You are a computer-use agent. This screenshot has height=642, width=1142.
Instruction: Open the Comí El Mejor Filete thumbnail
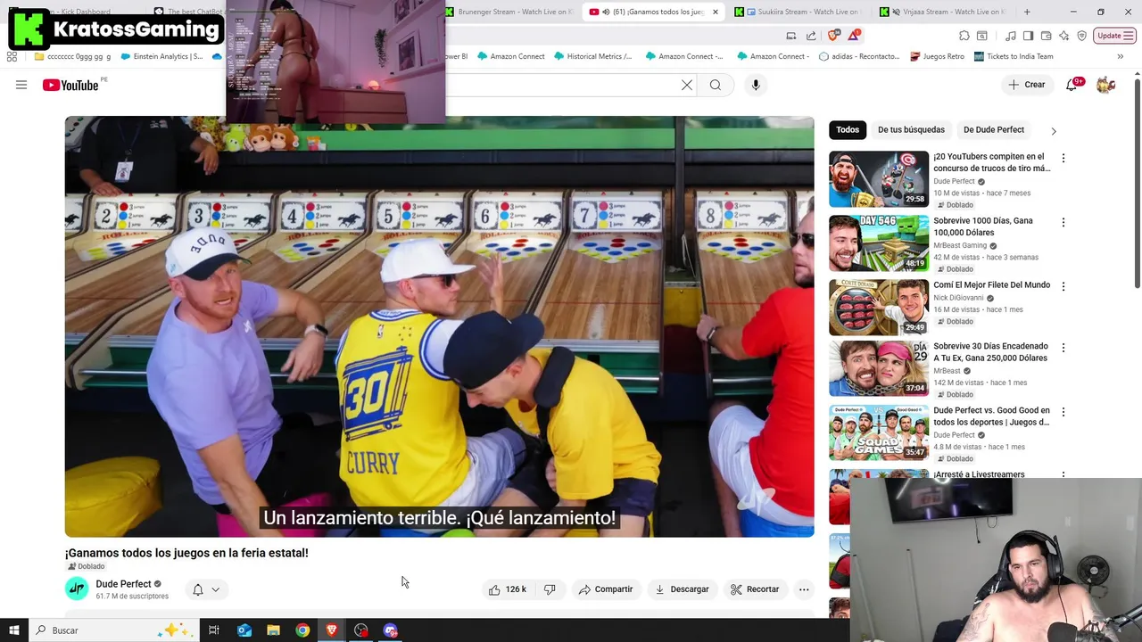pyautogui.click(x=879, y=307)
